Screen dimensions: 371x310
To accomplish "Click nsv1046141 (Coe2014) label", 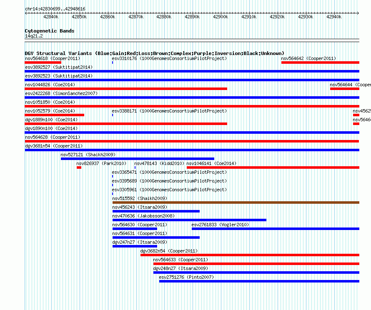I will coord(211,163).
